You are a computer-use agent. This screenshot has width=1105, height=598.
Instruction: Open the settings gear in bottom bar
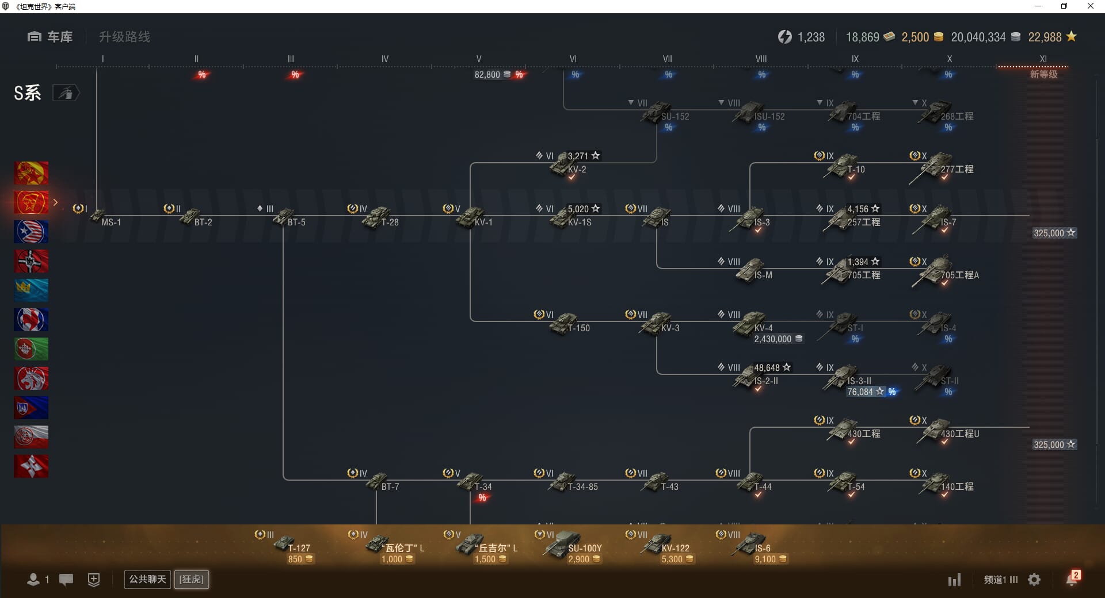click(1034, 580)
